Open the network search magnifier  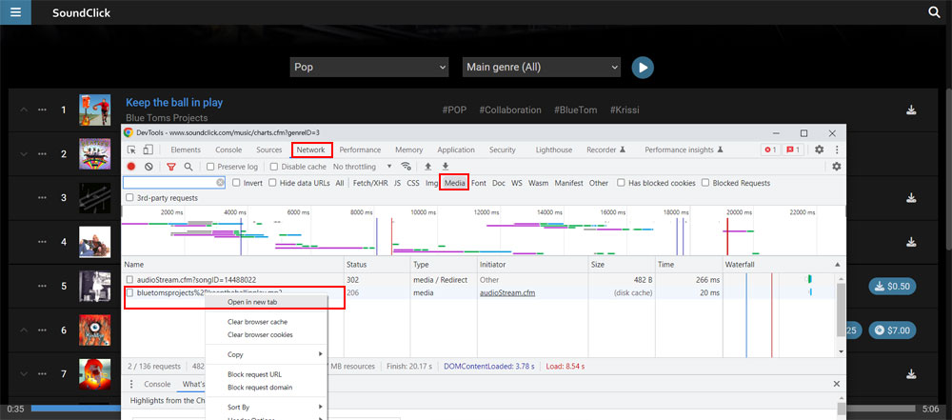pos(188,167)
